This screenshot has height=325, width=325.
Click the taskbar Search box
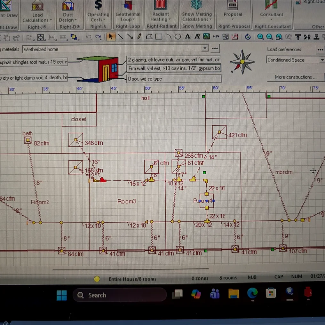coord(120,295)
